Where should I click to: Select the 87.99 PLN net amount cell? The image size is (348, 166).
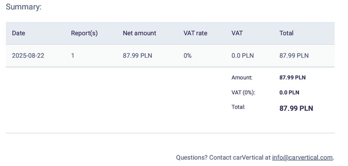(137, 55)
